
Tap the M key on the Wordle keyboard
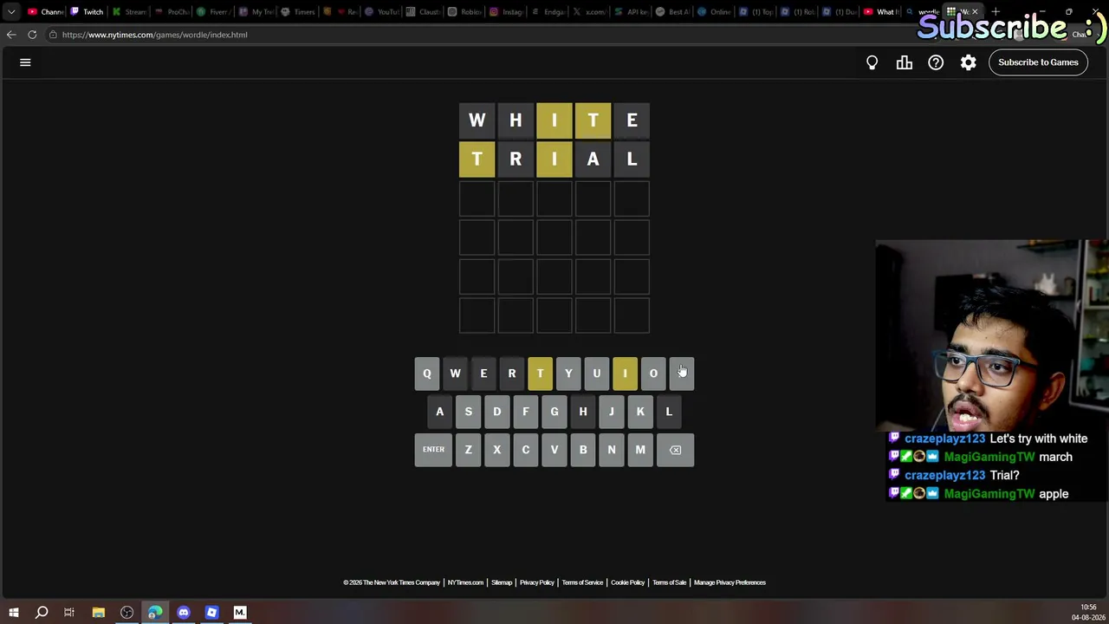coord(640,450)
